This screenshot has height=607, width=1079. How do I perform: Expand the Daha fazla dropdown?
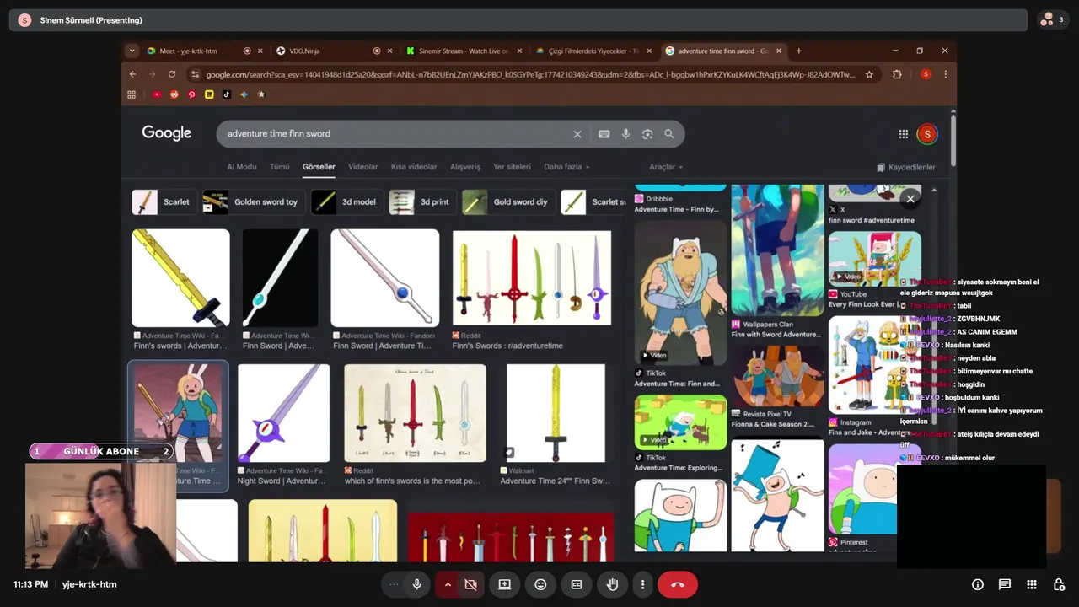coord(566,167)
